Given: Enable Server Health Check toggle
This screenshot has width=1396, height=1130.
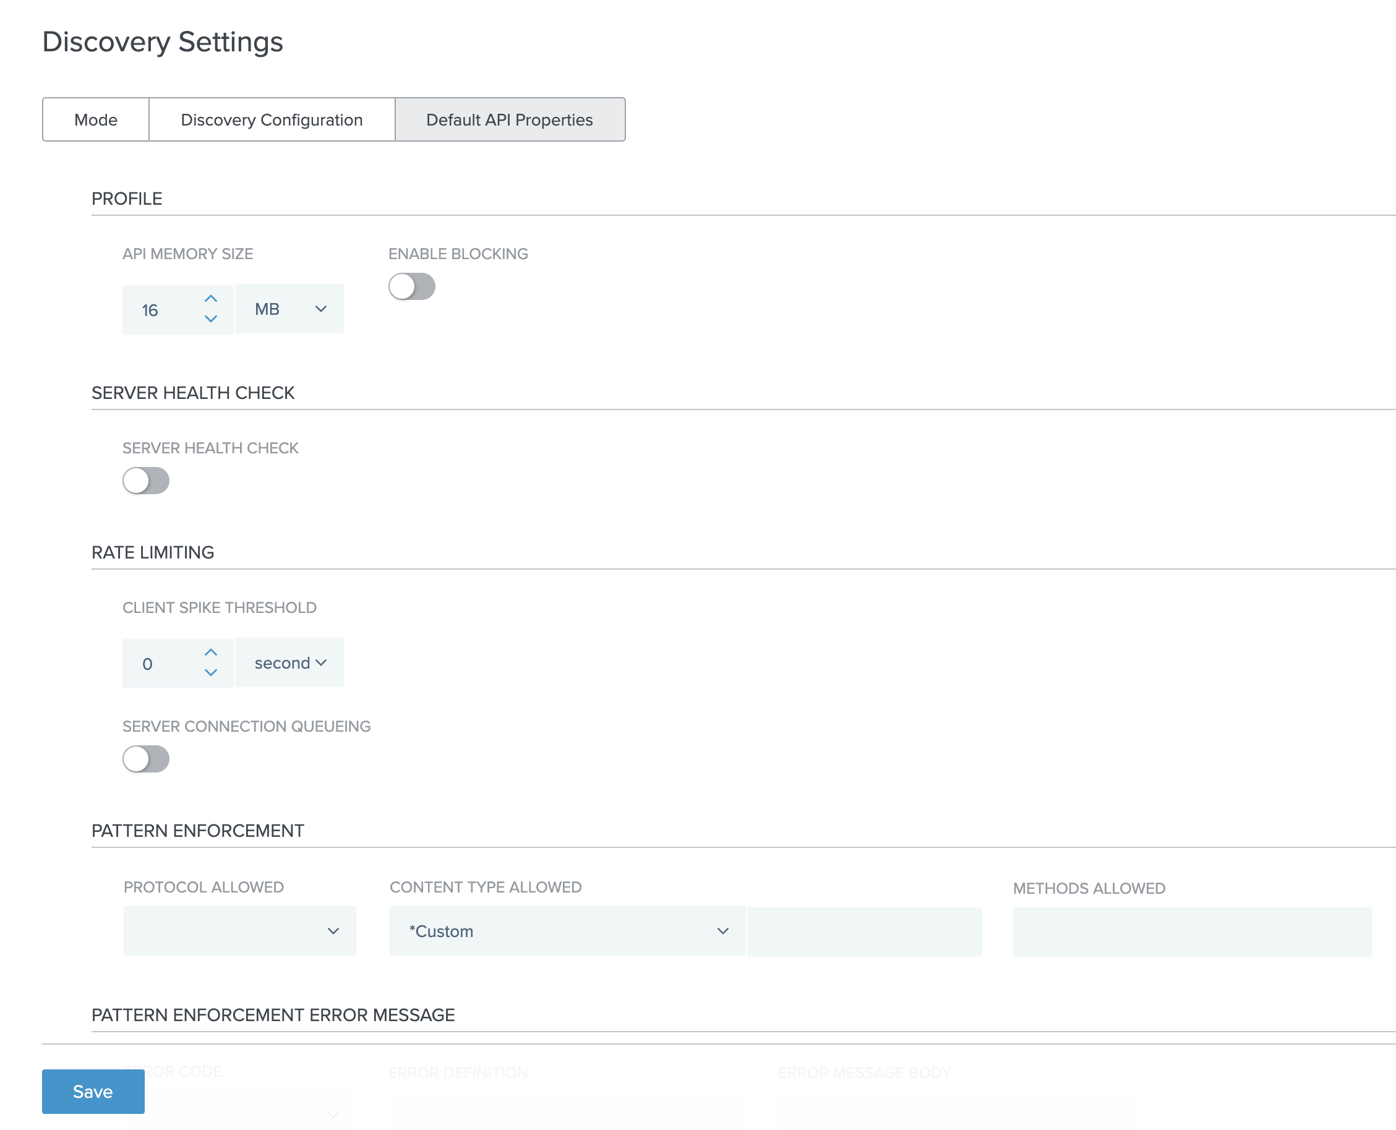Looking at the screenshot, I should tap(147, 480).
